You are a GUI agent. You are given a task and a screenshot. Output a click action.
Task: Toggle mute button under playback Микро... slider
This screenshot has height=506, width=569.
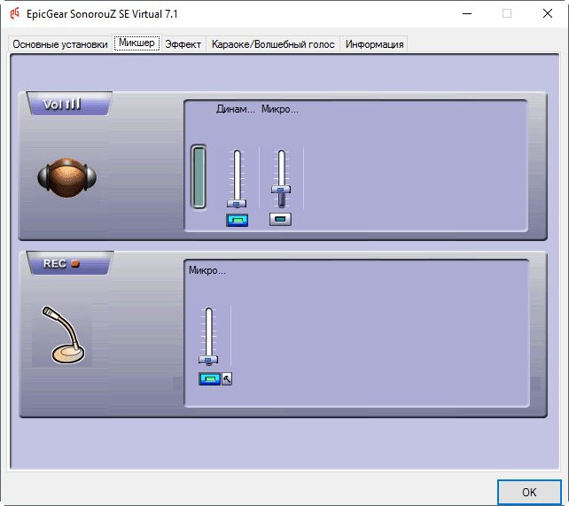pos(280,219)
